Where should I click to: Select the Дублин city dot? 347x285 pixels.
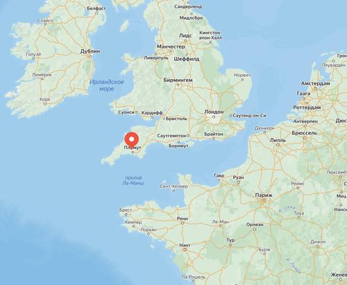(x=90, y=56)
